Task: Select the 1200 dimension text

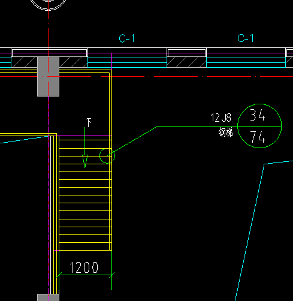Action: click(84, 267)
